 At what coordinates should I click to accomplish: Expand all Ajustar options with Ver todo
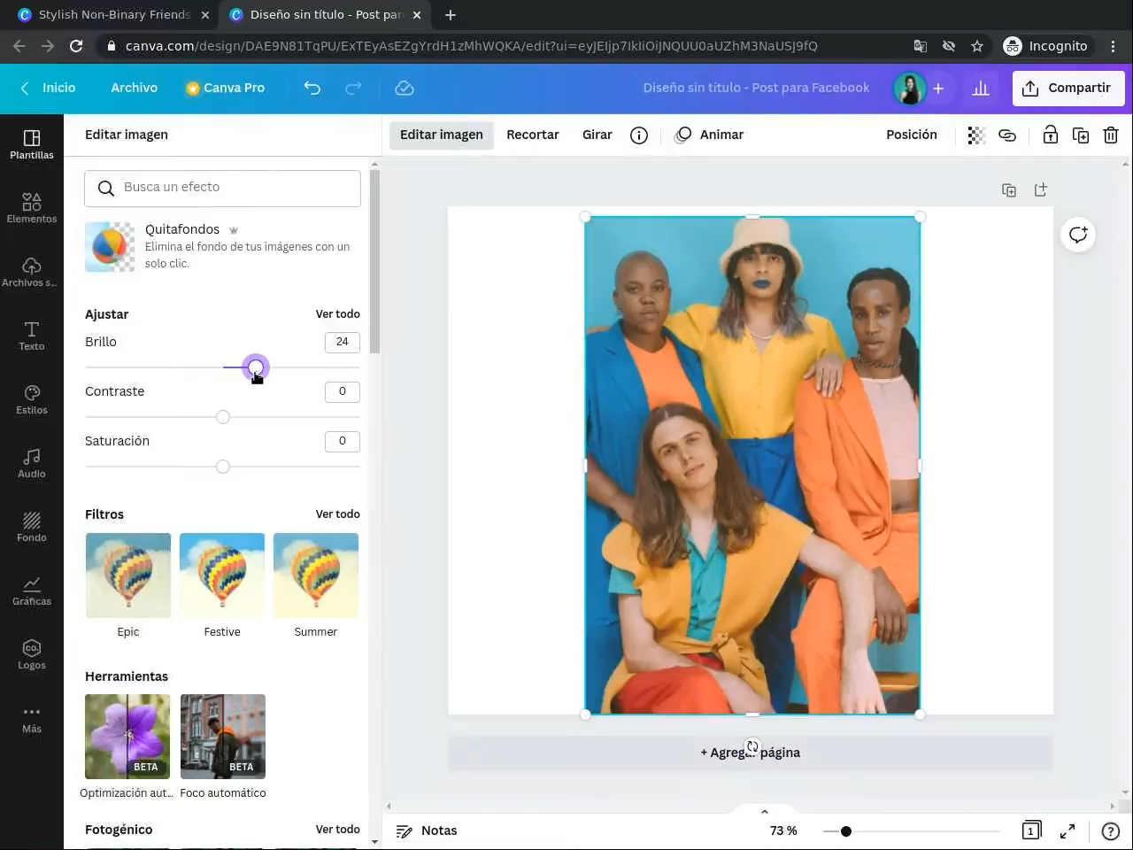click(x=337, y=314)
